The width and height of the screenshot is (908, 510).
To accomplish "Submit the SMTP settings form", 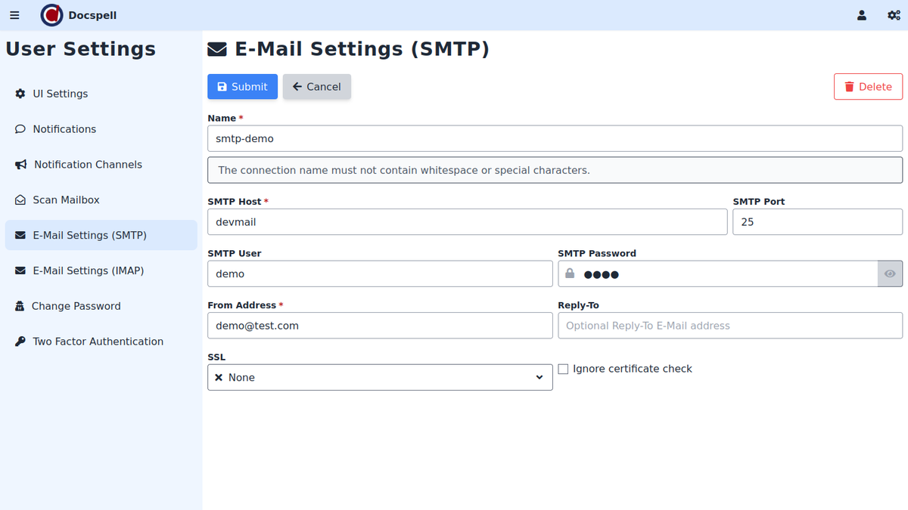I will click(242, 87).
